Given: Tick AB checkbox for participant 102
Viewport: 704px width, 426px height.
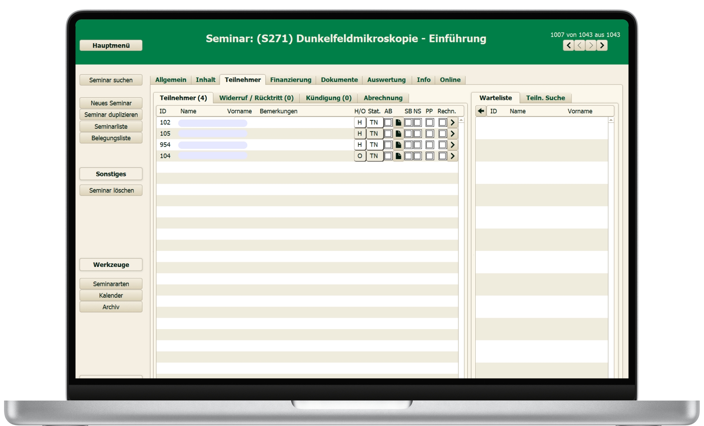Looking at the screenshot, I should 388,122.
